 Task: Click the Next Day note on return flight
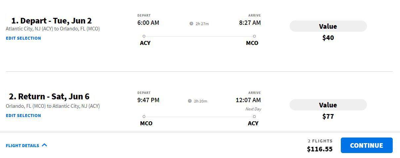[x=253, y=109]
